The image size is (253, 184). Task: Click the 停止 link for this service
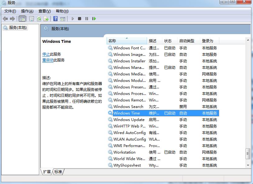point(46,54)
